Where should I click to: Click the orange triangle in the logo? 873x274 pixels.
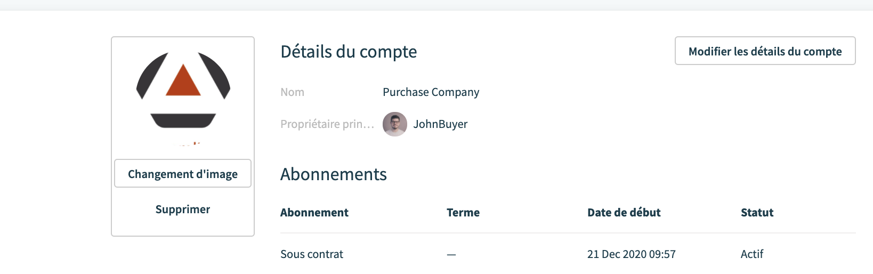tap(183, 80)
